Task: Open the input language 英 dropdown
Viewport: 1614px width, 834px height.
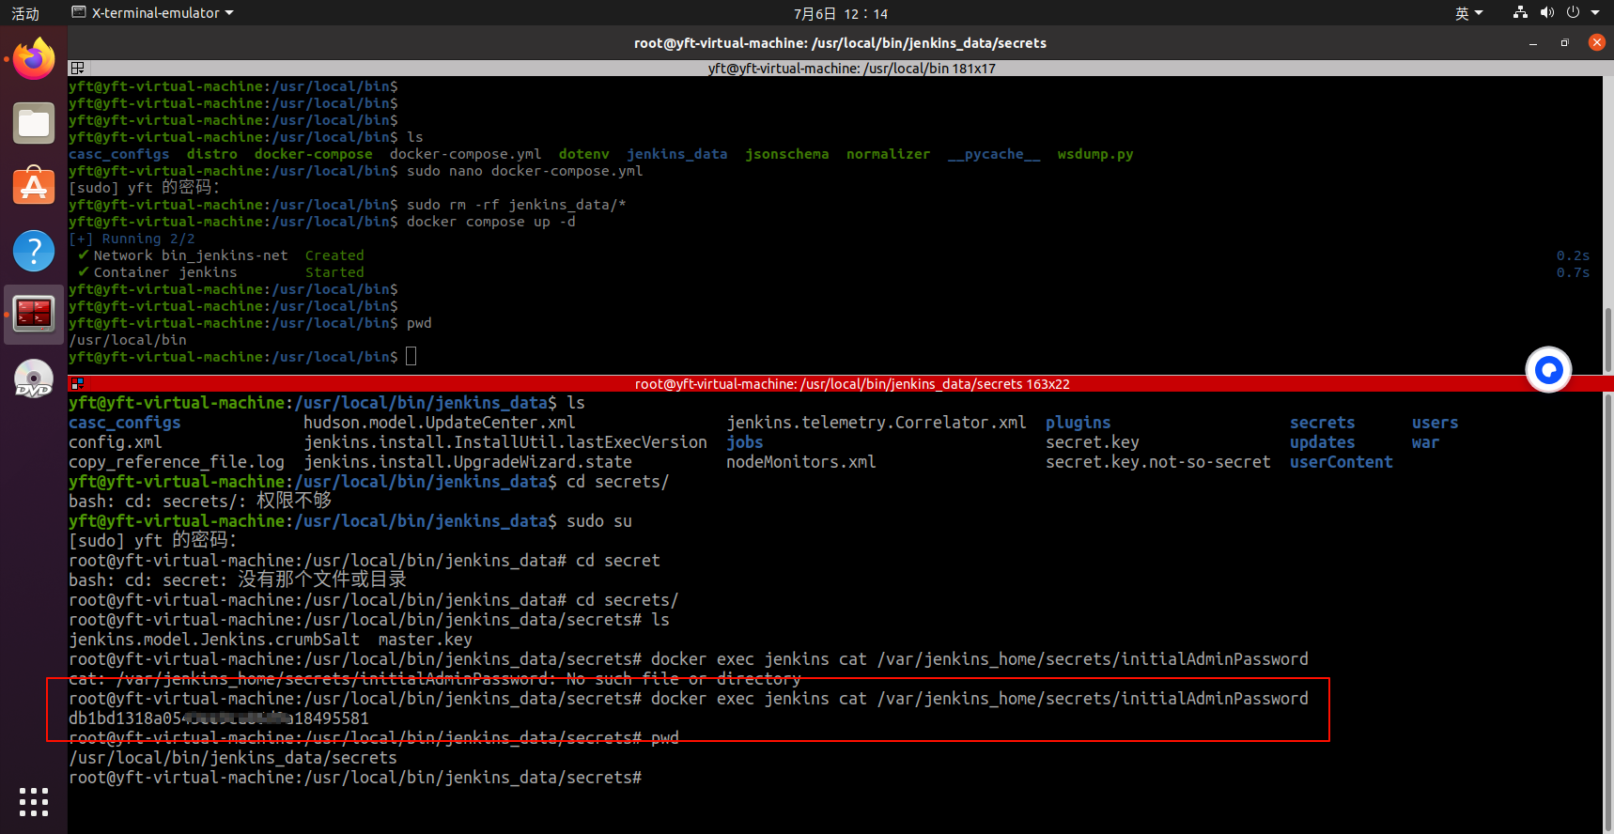Action: [x=1468, y=13]
